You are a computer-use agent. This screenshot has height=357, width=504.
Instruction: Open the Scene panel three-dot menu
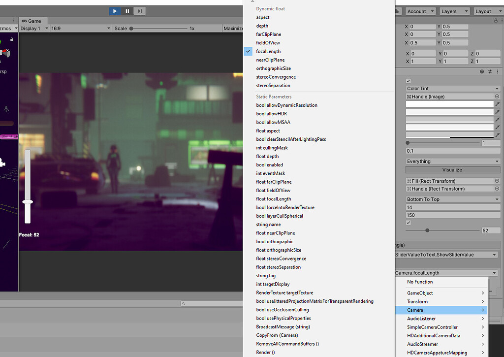[x=13, y=20]
